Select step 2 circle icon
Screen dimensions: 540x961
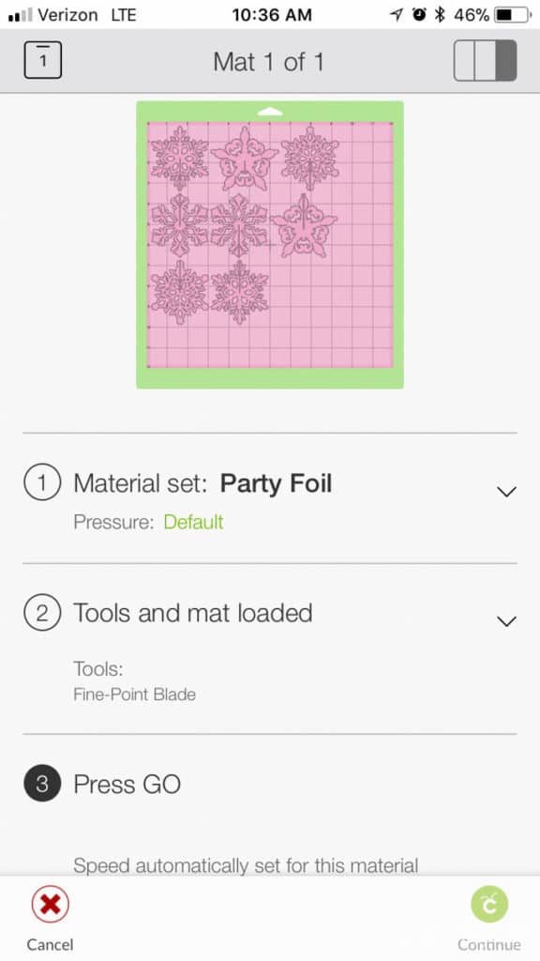[42, 613]
